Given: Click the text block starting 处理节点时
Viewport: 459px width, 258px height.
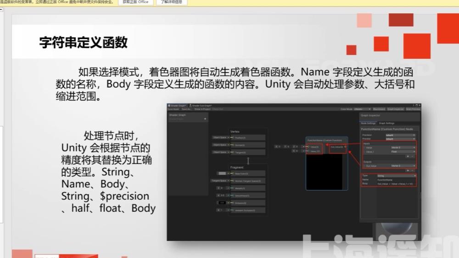Looking at the screenshot, I should [x=108, y=172].
